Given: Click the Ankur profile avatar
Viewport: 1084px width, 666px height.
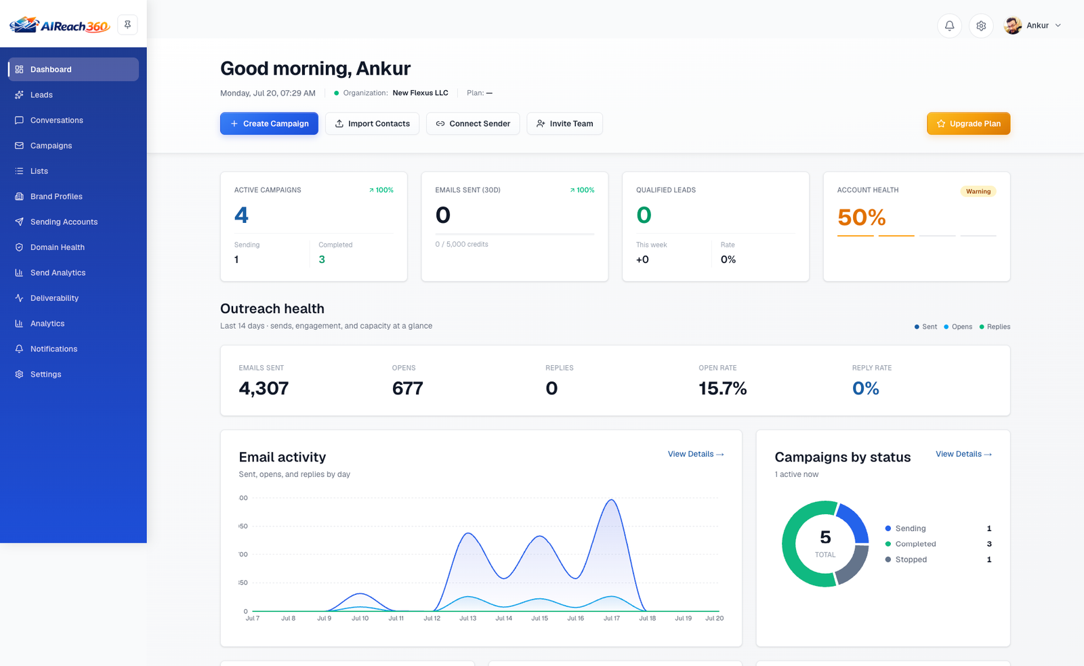Looking at the screenshot, I should 1013,25.
